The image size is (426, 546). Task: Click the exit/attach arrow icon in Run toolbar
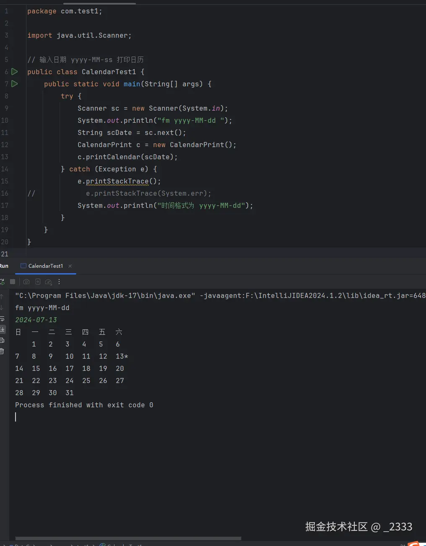38,282
